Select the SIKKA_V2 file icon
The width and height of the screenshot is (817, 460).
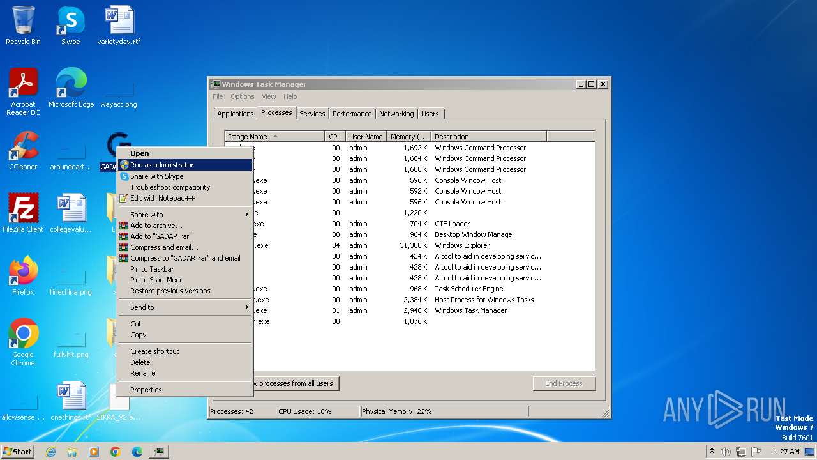pos(119,401)
